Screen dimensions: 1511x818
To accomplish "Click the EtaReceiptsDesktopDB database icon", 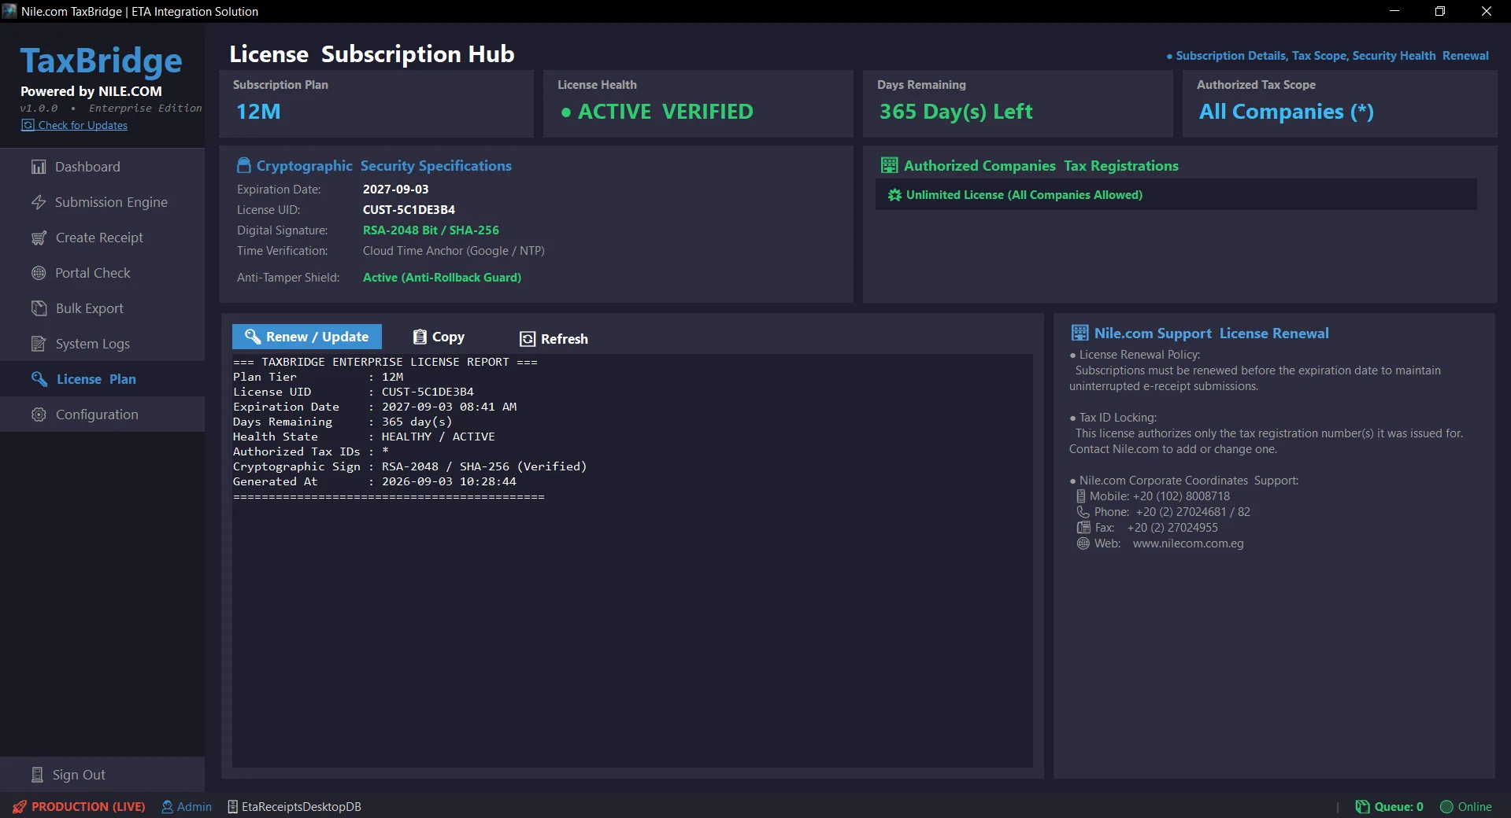I will [232, 807].
